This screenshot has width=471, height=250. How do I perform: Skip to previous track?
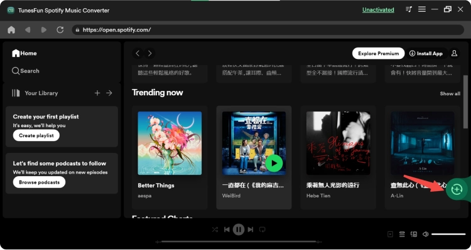(x=227, y=229)
